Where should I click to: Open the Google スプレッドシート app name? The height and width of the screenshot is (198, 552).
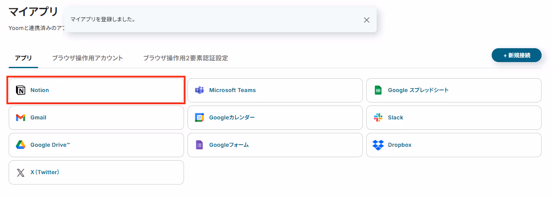[418, 90]
